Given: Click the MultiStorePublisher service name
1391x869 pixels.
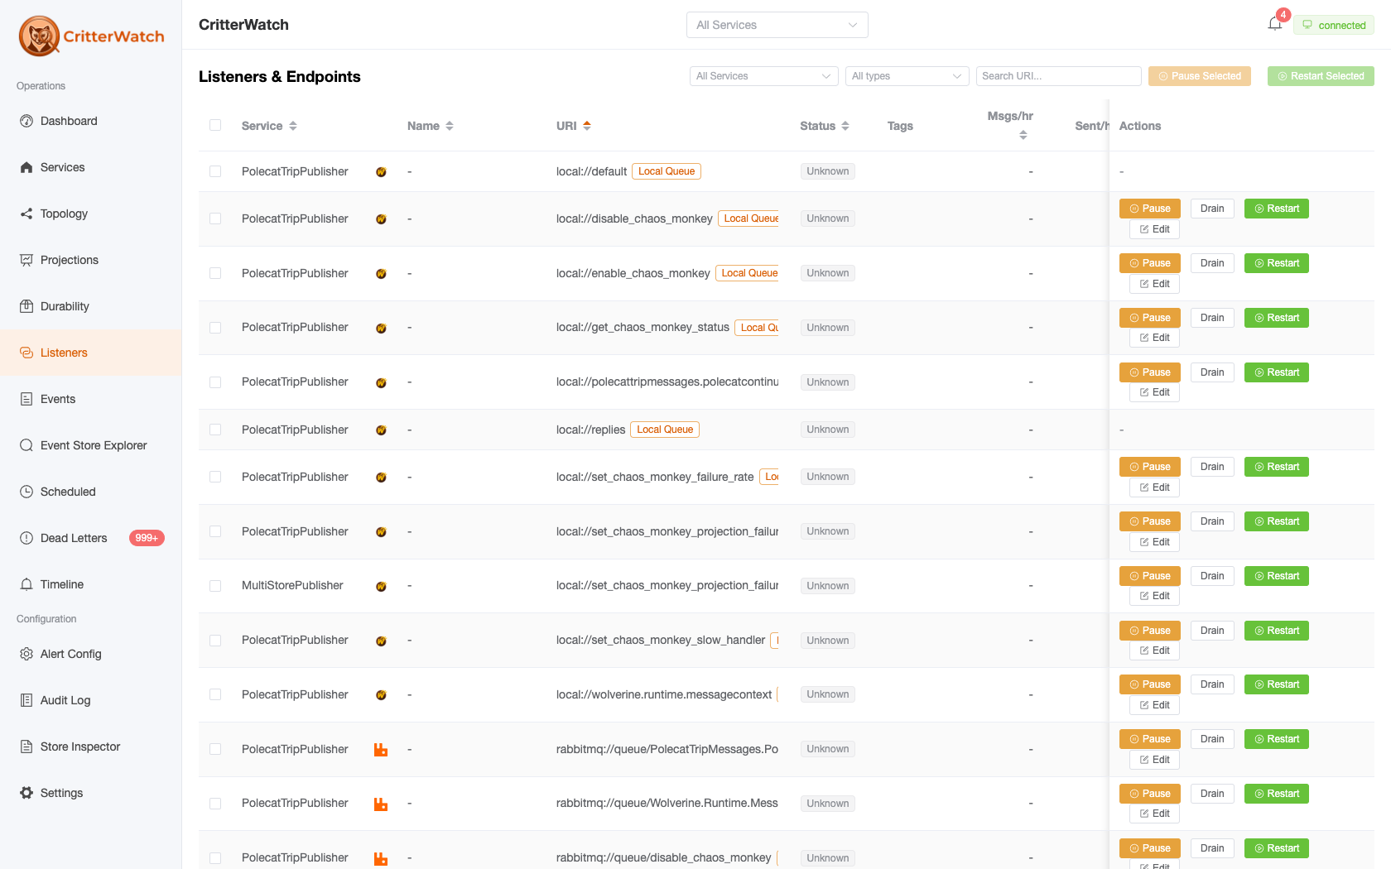Looking at the screenshot, I should [x=292, y=585].
